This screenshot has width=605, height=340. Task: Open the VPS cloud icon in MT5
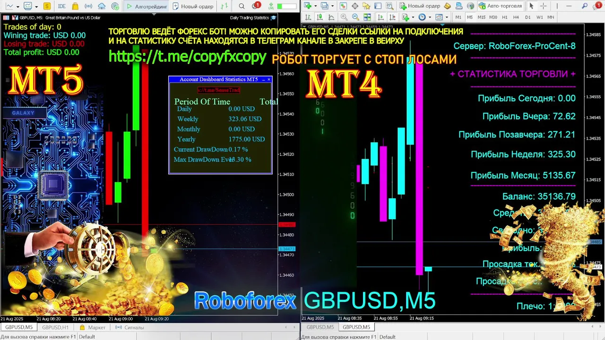[102, 6]
